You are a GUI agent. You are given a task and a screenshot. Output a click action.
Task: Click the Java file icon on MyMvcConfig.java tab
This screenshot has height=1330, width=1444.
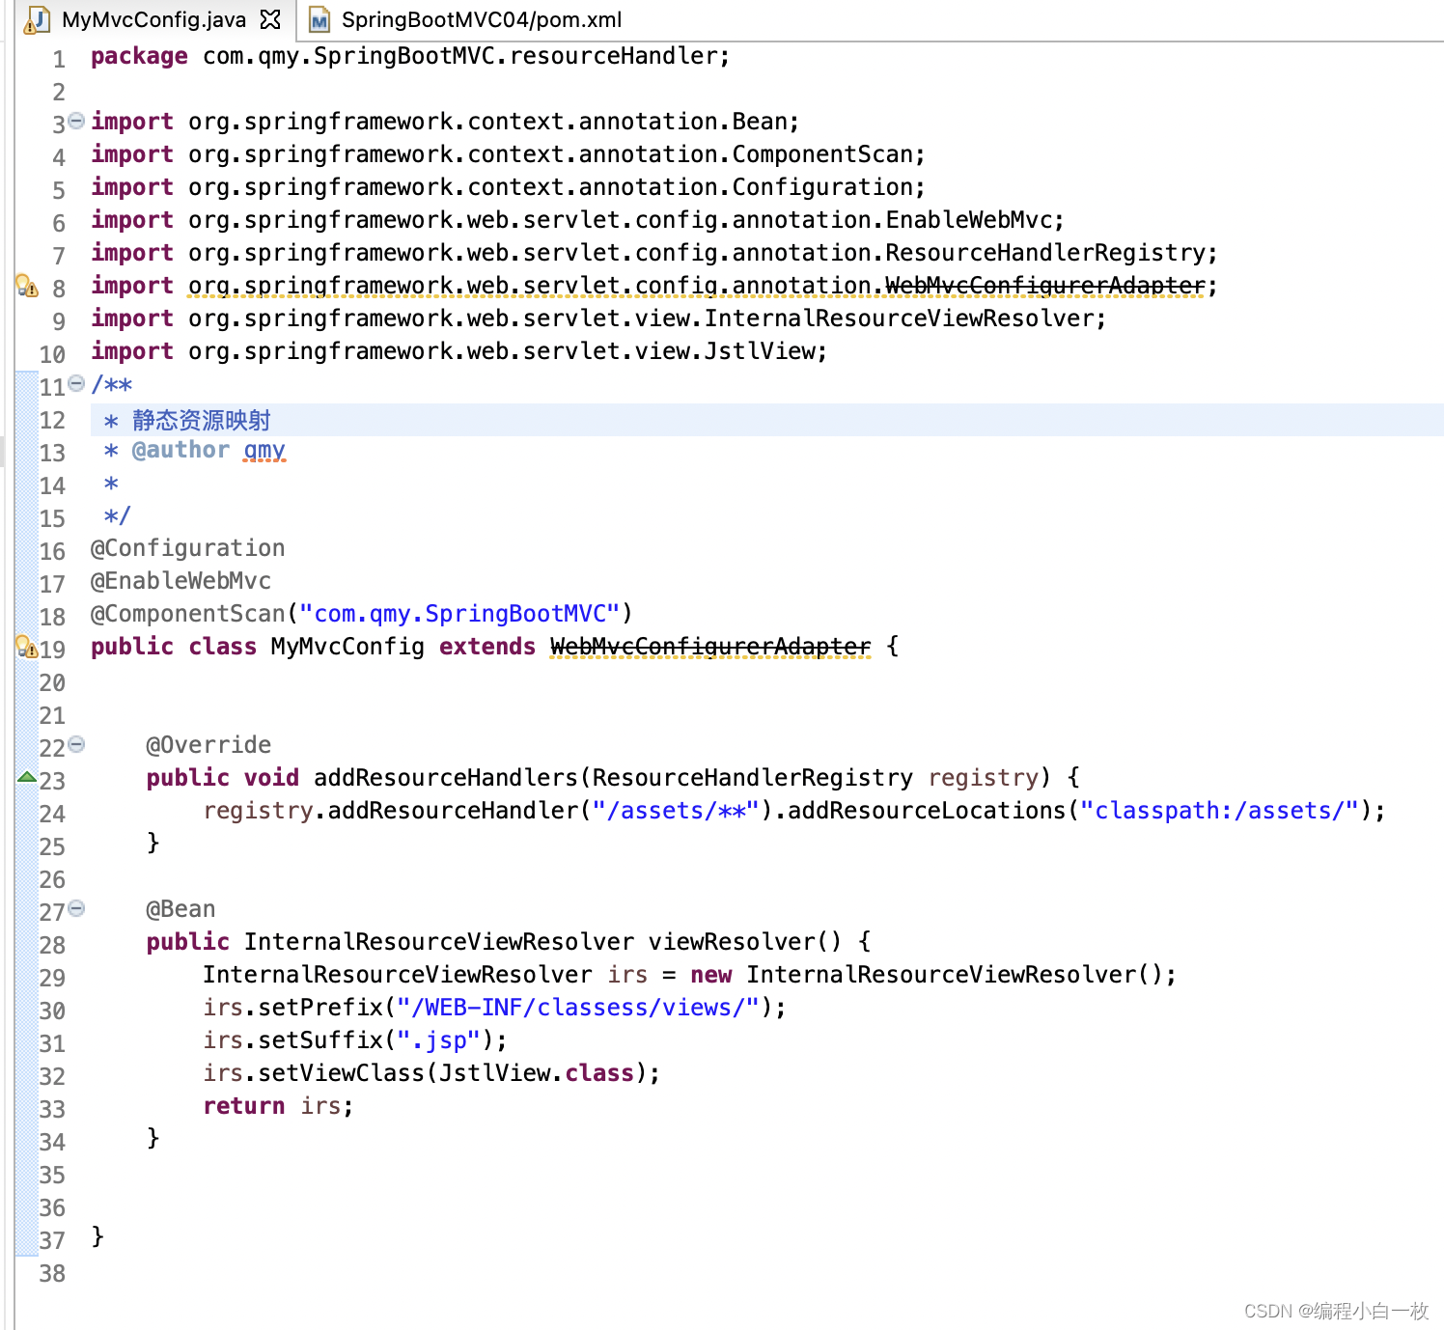pos(37,19)
